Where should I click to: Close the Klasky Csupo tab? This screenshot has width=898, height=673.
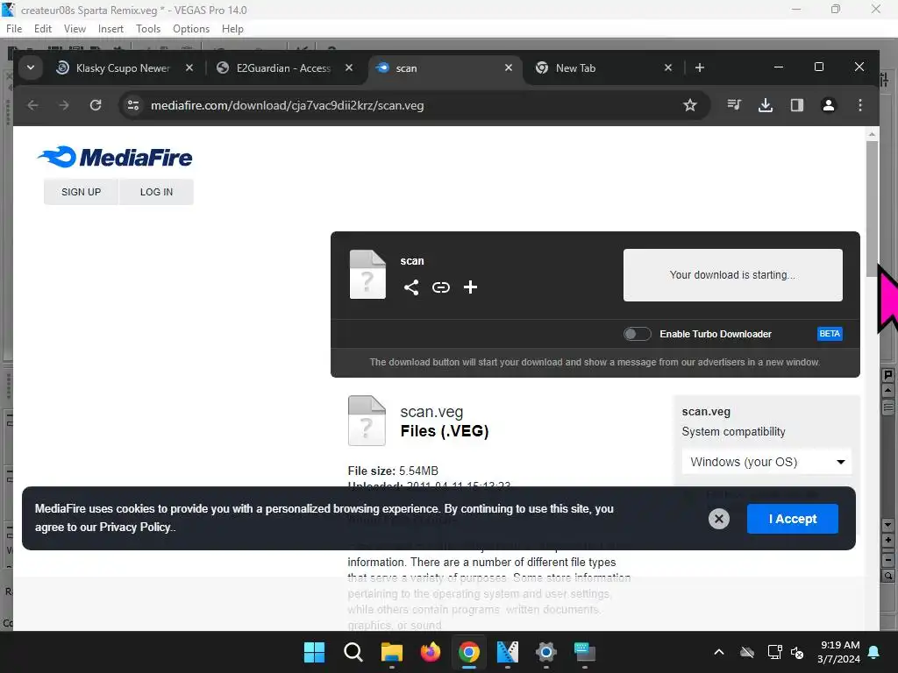[x=189, y=67]
